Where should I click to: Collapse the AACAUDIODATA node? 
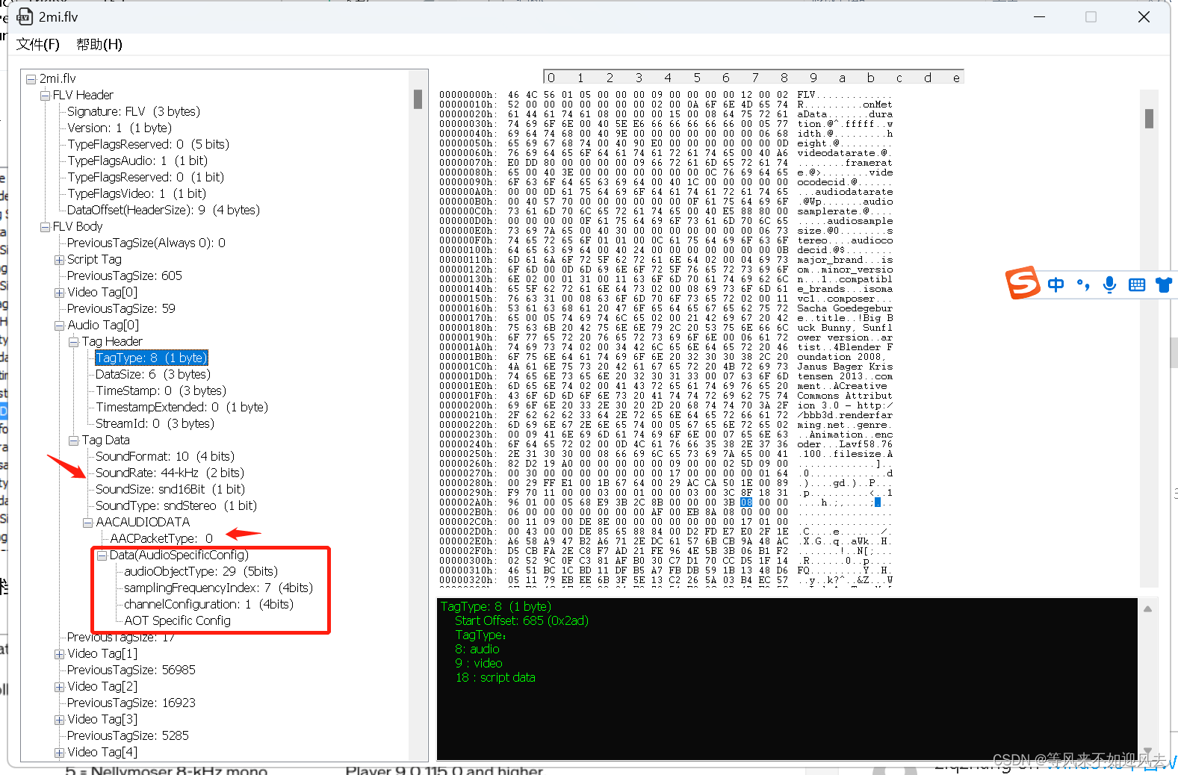pos(87,523)
